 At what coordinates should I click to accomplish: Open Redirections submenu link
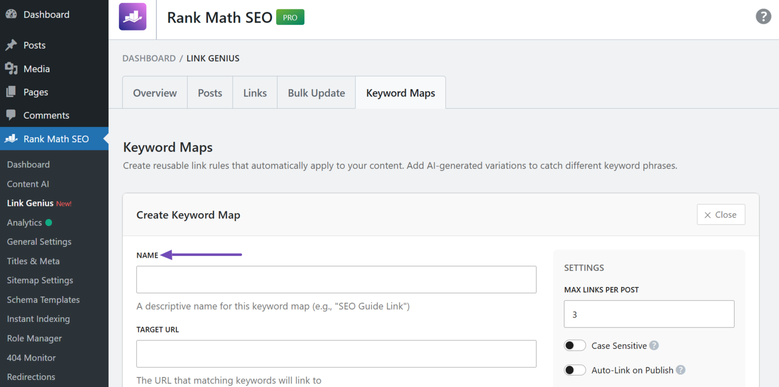(31, 377)
